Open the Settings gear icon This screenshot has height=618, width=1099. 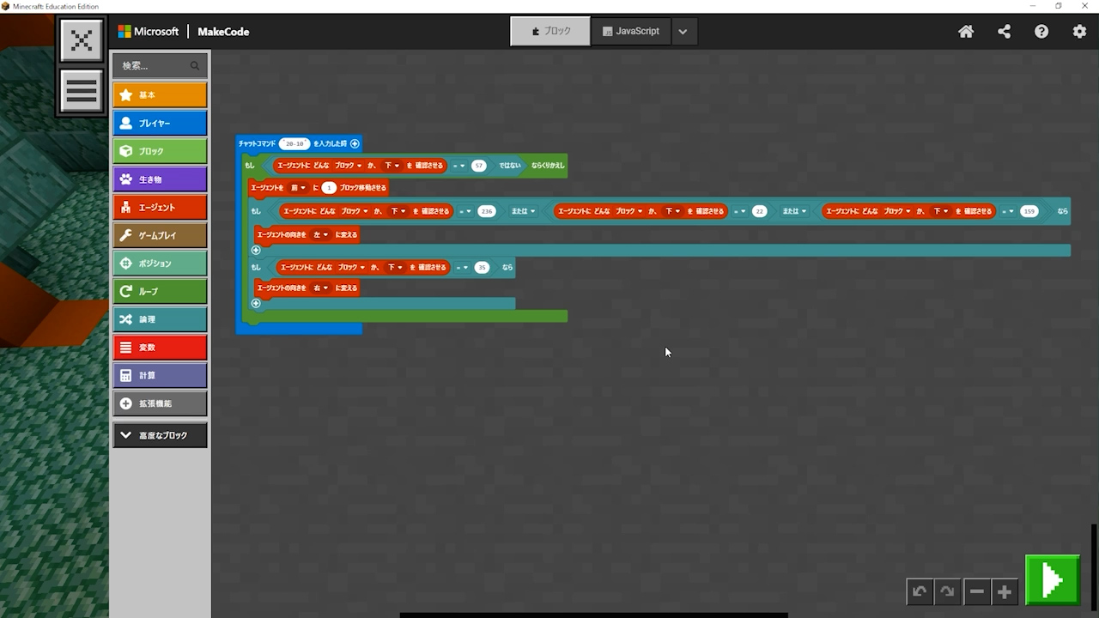tap(1079, 32)
